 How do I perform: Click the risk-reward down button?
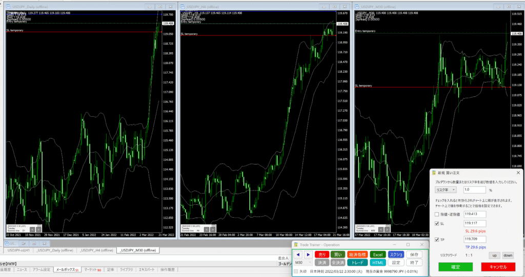(x=508, y=255)
